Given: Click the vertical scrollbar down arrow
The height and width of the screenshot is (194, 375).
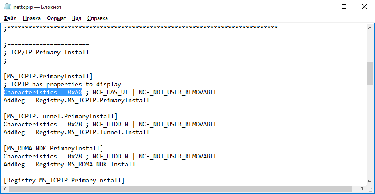Looking at the screenshot, I should pyautogui.click(x=370, y=181).
